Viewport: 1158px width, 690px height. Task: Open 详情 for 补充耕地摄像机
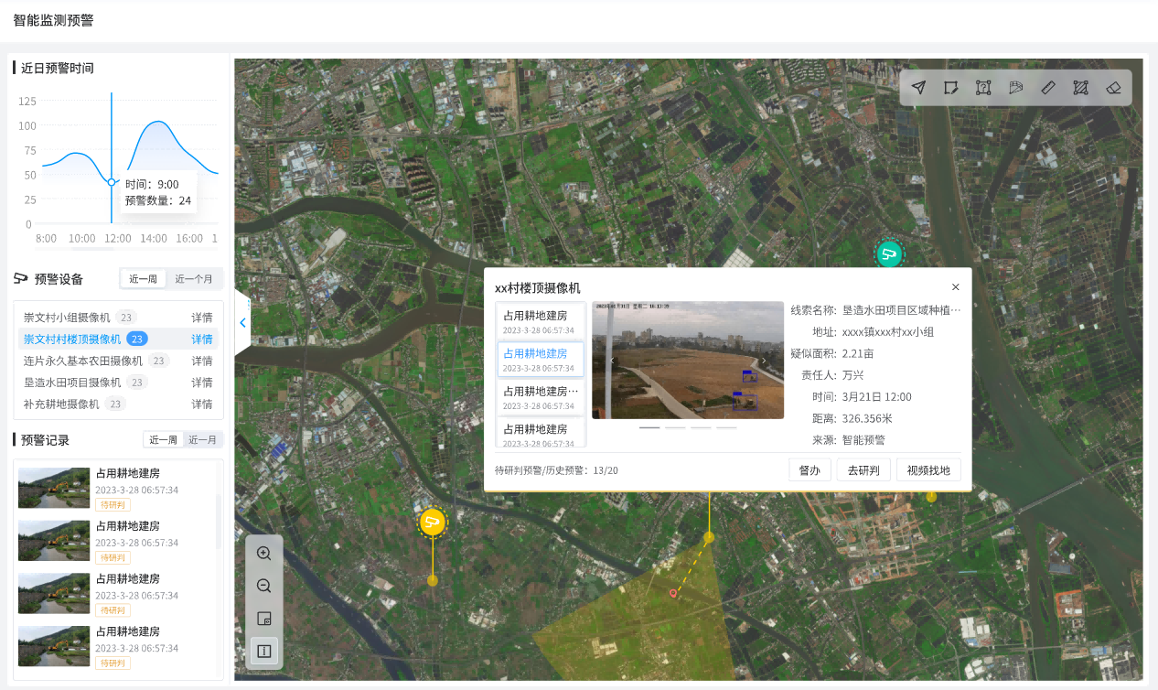click(x=202, y=404)
